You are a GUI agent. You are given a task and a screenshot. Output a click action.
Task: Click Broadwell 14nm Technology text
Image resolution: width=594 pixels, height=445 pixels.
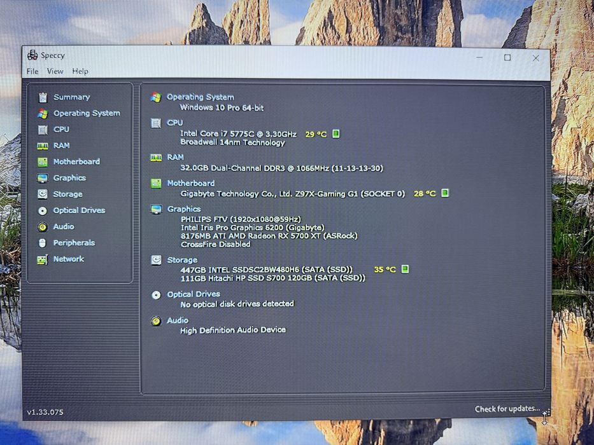(232, 142)
